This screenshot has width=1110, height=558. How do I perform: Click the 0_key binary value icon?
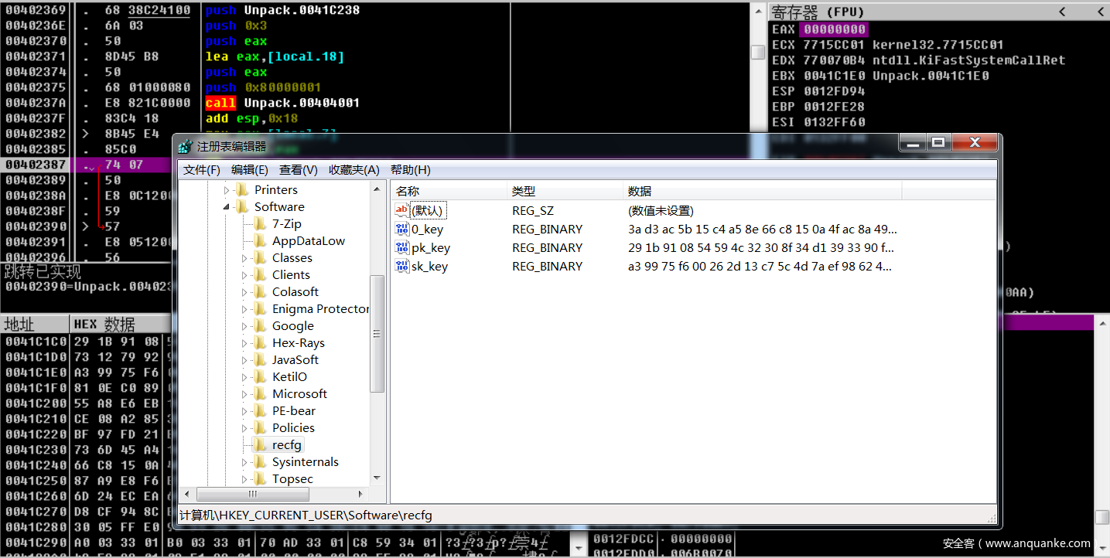tap(402, 229)
